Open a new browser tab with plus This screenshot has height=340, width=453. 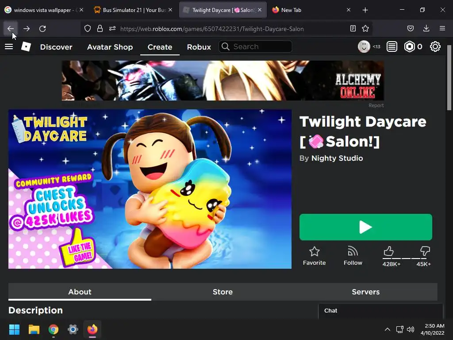pyautogui.click(x=365, y=10)
